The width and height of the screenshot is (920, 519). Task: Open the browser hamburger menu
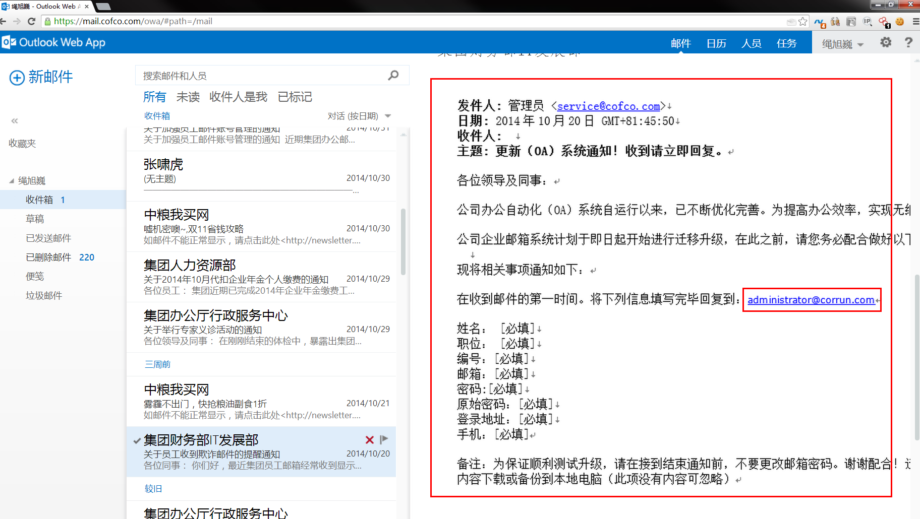915,22
